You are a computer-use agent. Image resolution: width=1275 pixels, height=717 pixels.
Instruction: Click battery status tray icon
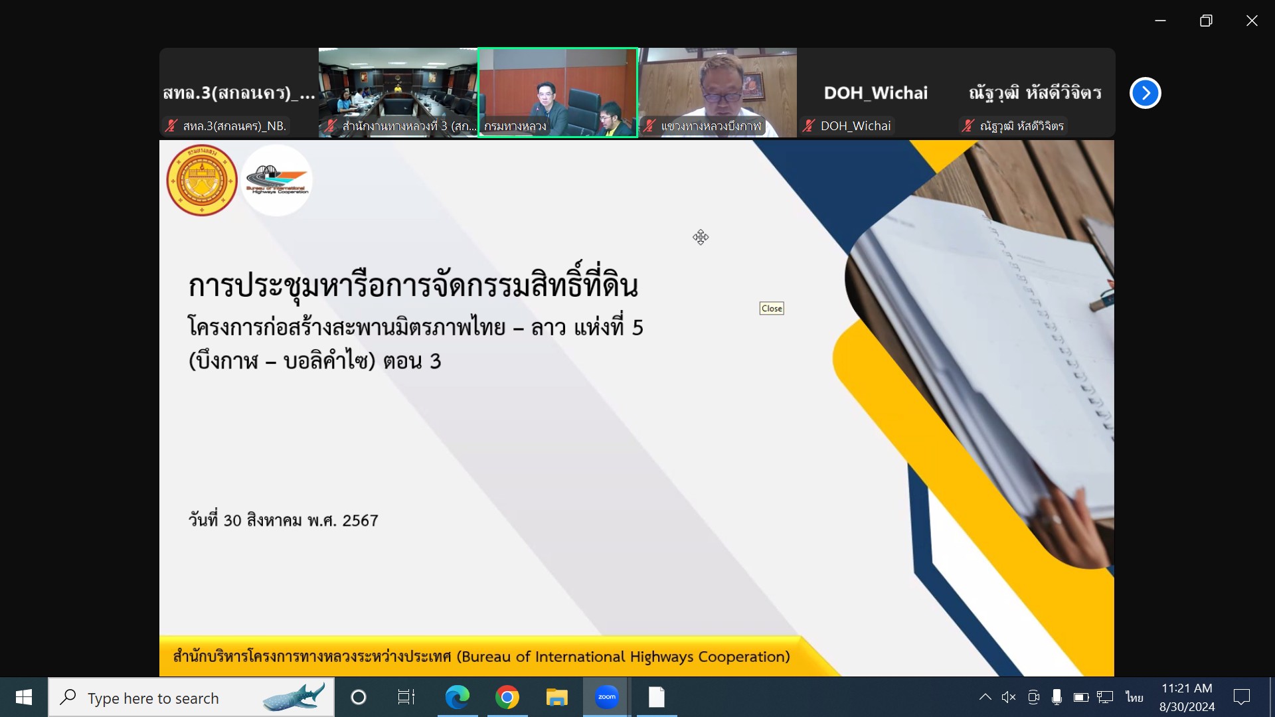tap(1080, 697)
